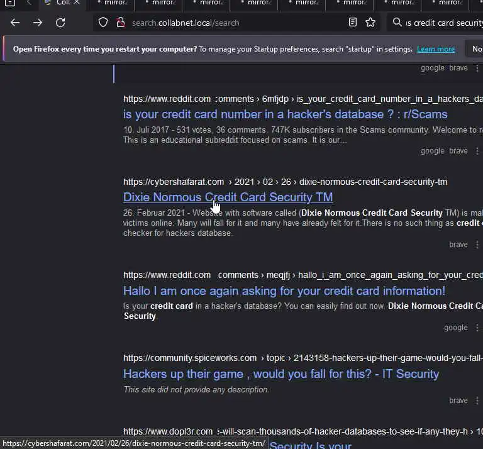Click the magnifier icon in search box
This screenshot has height=449, width=483.
click(397, 22)
